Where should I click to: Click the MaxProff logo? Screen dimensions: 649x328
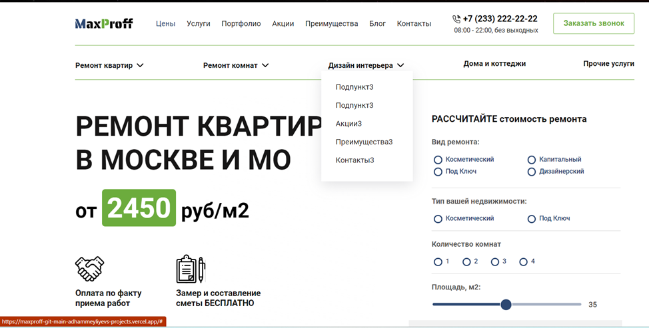[104, 23]
